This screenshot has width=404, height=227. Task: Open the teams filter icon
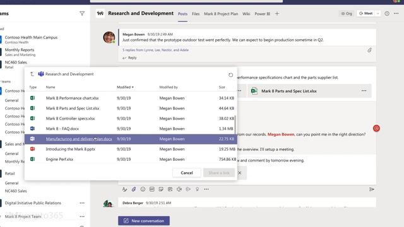point(82,13)
